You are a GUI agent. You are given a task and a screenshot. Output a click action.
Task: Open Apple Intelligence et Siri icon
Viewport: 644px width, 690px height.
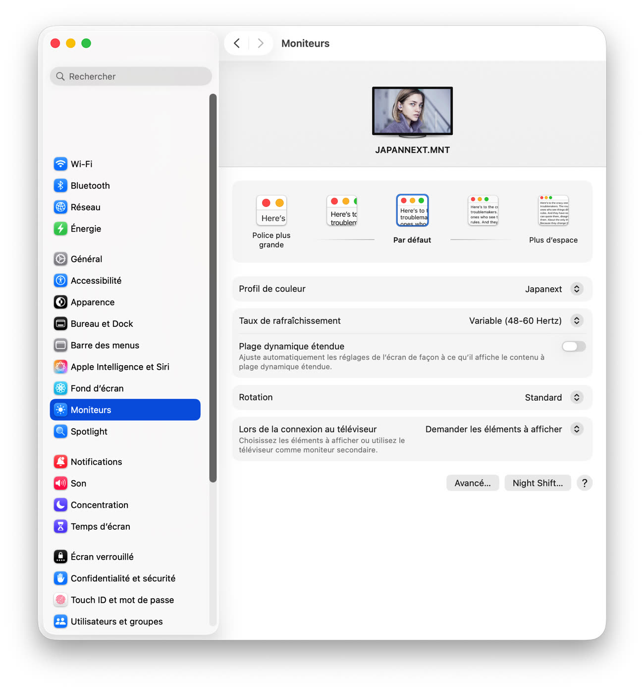point(60,367)
